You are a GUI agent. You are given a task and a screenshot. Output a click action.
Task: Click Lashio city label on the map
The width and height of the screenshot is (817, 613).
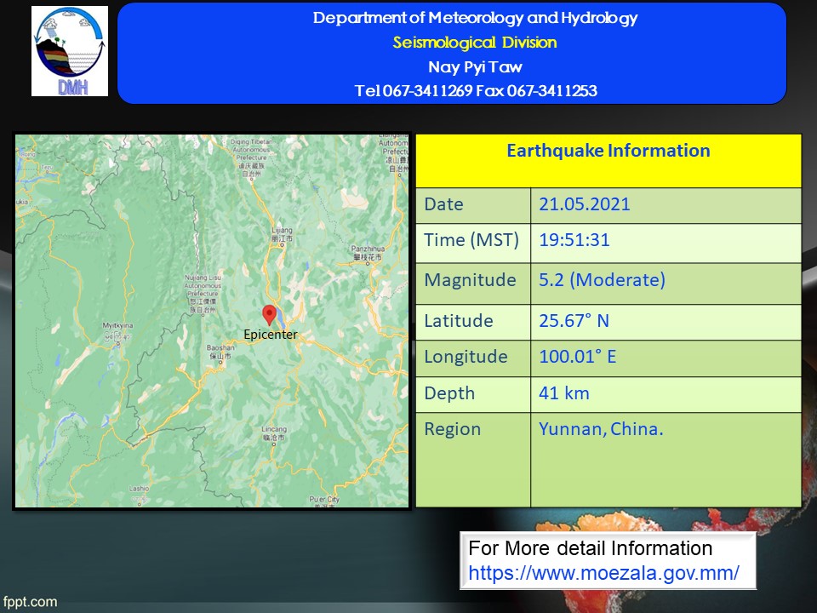[139, 489]
